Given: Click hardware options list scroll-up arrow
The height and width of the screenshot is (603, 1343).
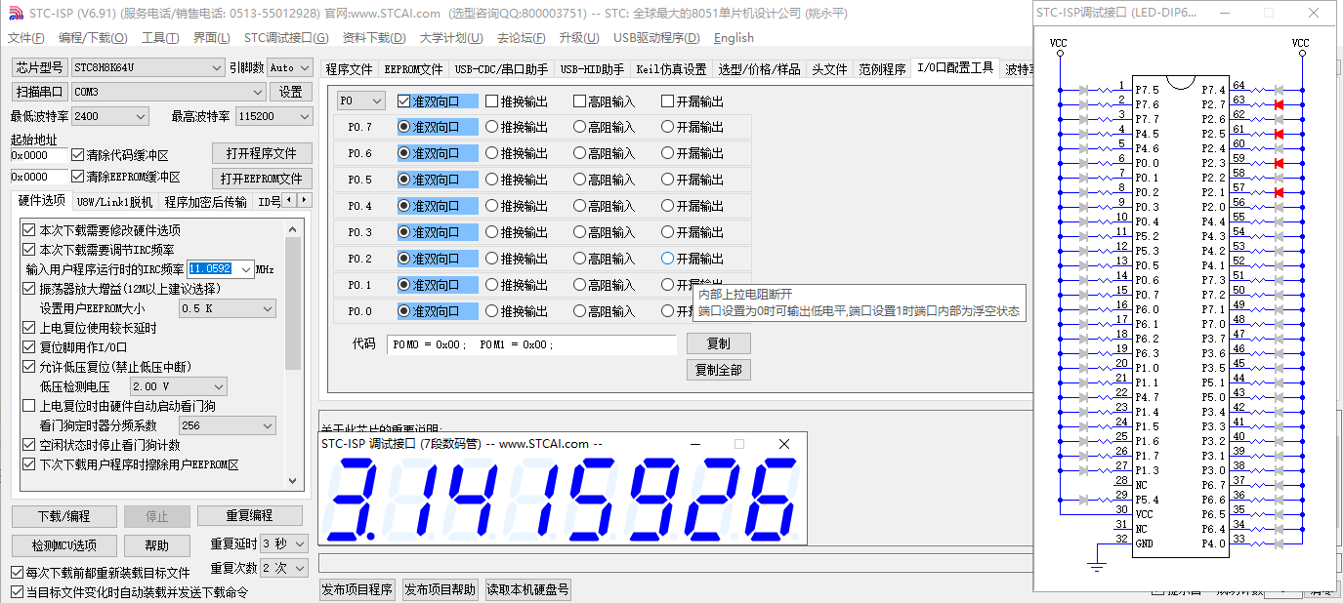Looking at the screenshot, I should [293, 227].
